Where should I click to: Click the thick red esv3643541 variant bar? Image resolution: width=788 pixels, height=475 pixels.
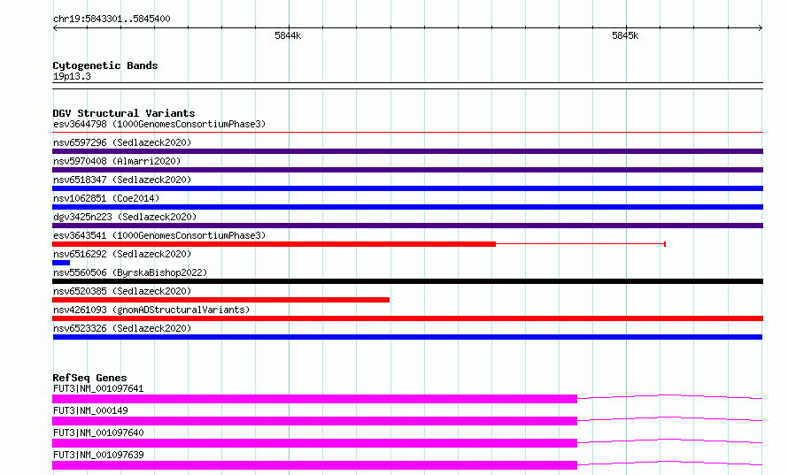point(274,244)
